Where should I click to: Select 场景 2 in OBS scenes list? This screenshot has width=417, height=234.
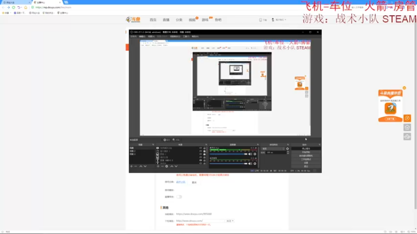pyautogui.click(x=133, y=151)
